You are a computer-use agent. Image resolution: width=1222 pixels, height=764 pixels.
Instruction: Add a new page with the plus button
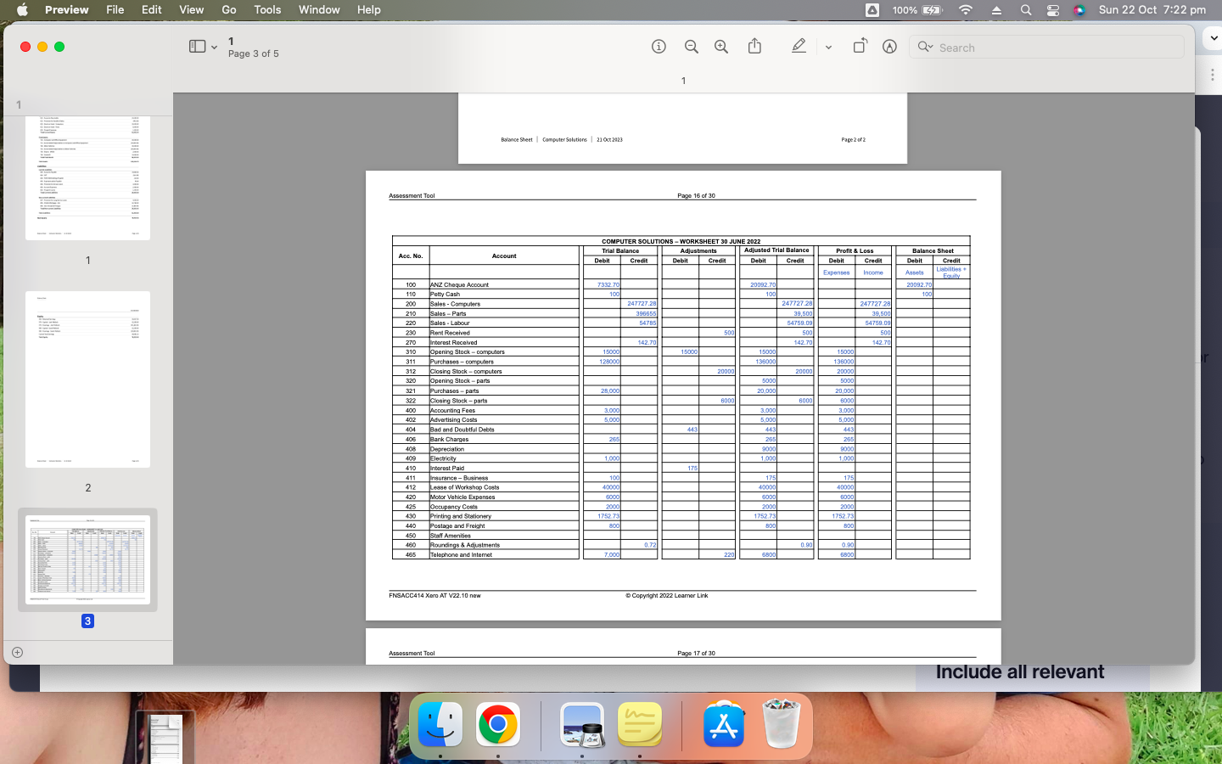[x=17, y=653]
